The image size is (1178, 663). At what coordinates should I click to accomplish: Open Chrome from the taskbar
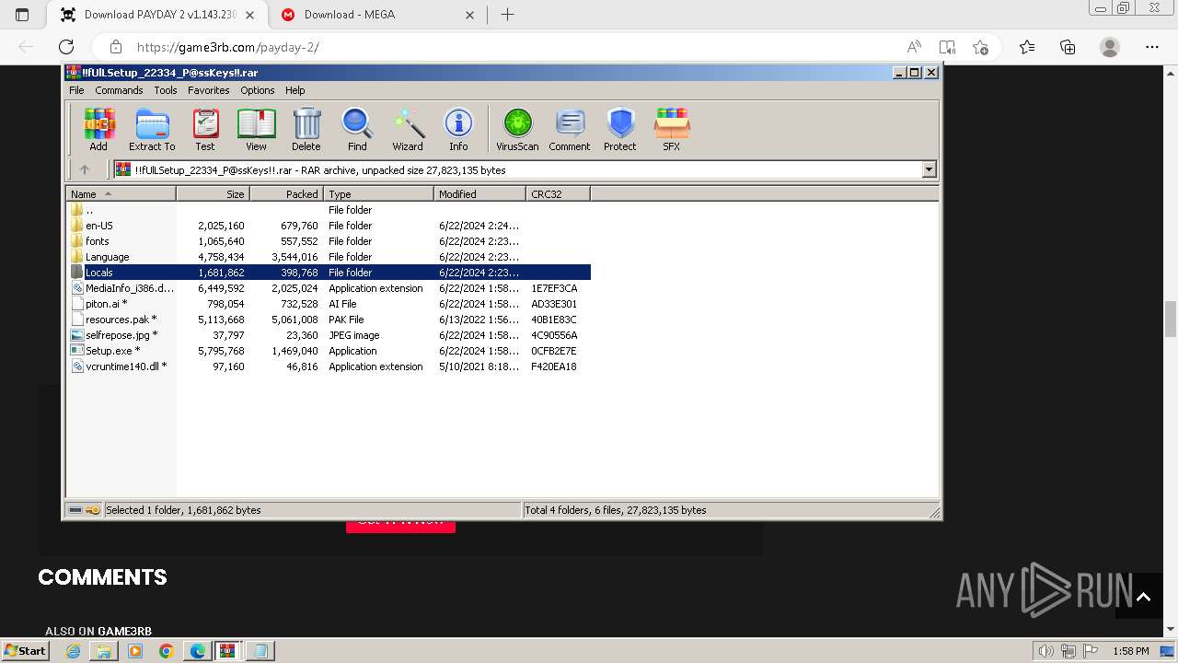click(166, 651)
